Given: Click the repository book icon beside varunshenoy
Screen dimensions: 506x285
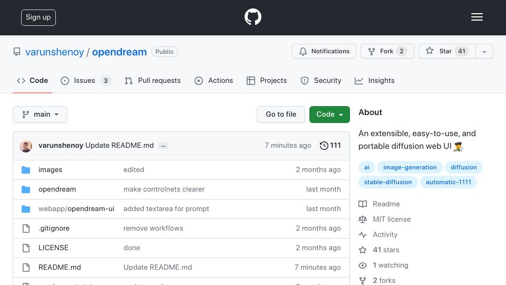Looking at the screenshot, I should [17, 52].
